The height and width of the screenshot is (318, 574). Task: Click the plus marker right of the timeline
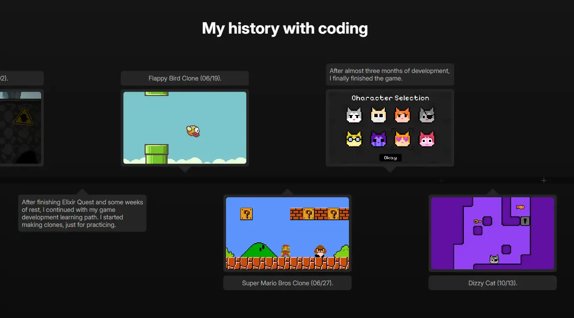pyautogui.click(x=543, y=180)
